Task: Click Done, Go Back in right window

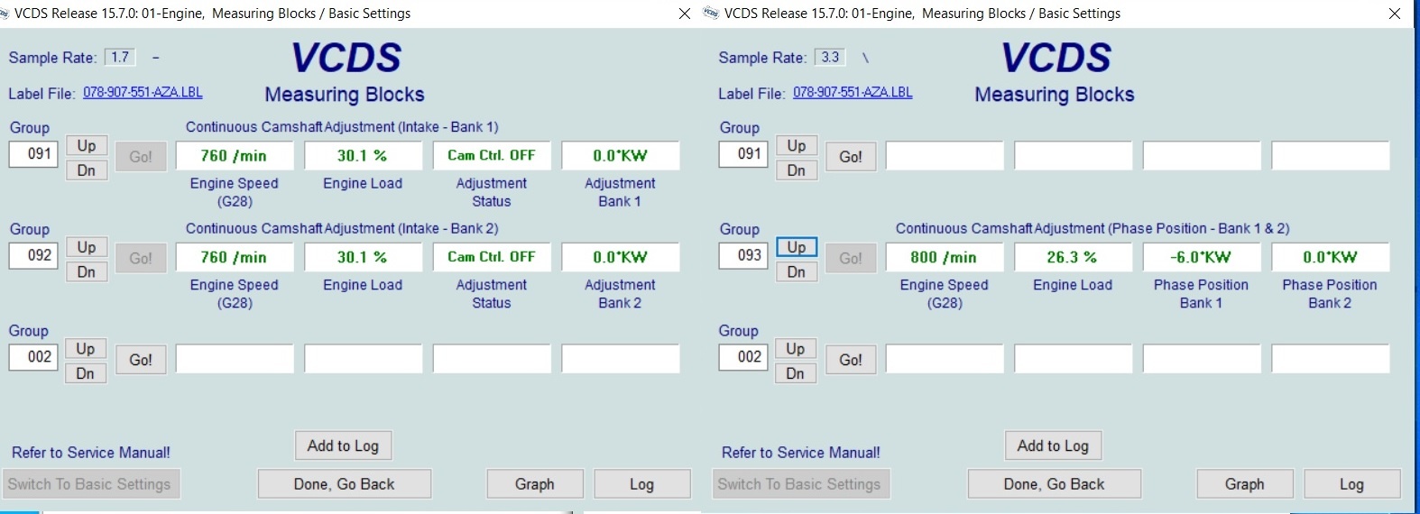Action: pos(1055,484)
